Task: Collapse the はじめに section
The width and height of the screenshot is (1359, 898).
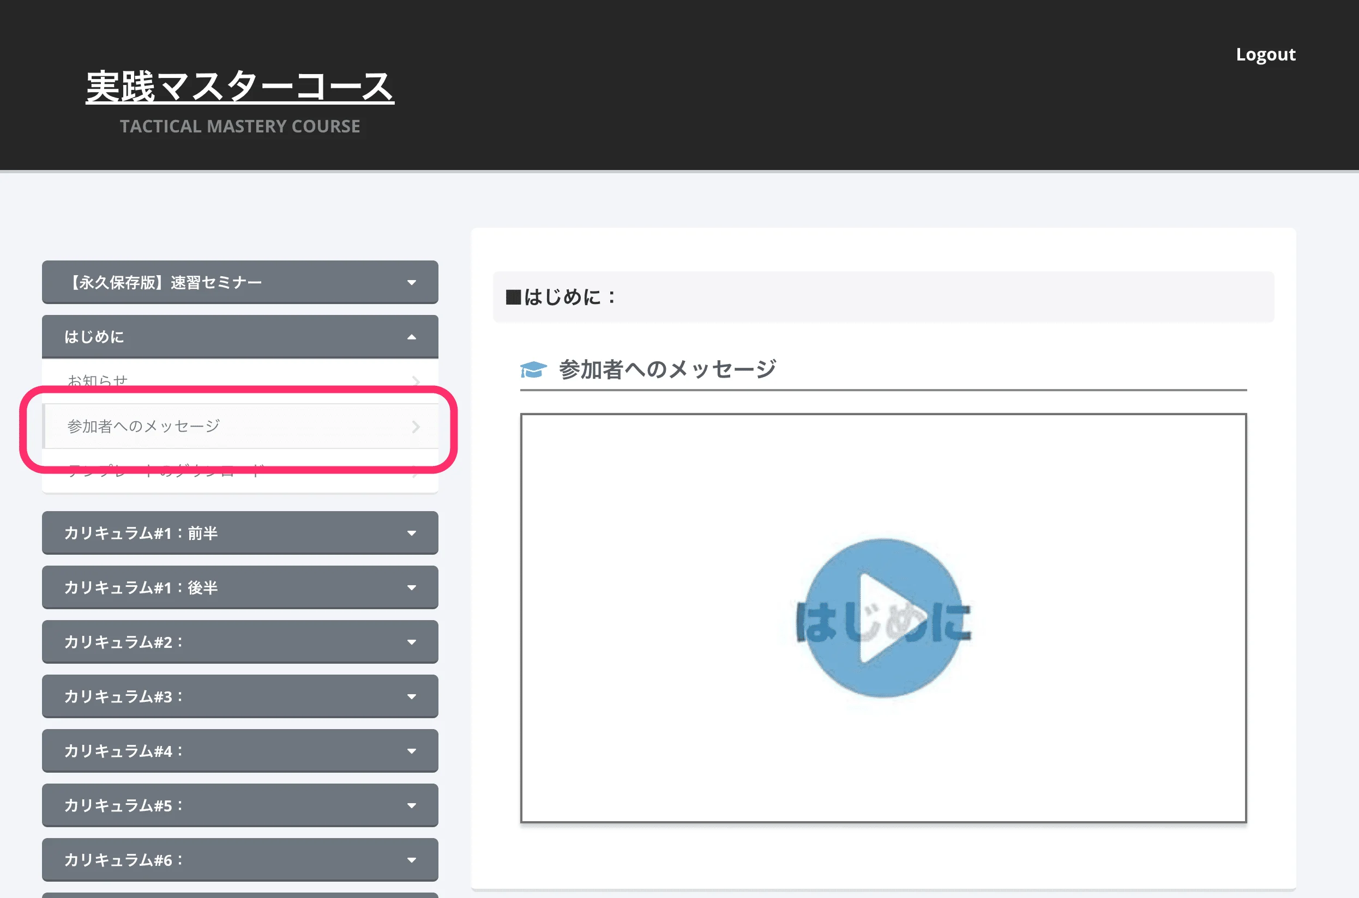Action: (x=239, y=336)
